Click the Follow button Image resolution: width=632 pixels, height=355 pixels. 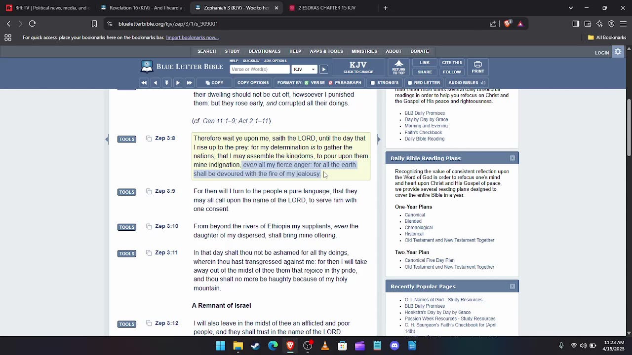click(452, 72)
